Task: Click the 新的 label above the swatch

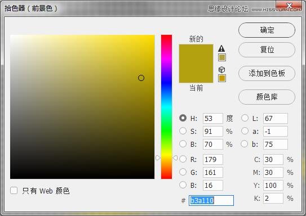Action: 196,39
